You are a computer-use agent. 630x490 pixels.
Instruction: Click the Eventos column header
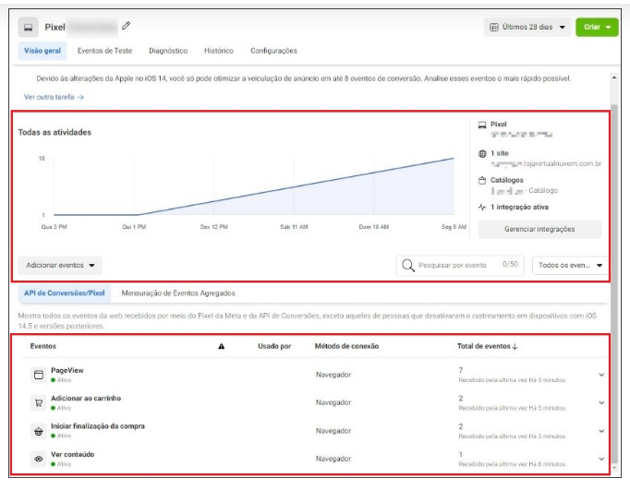pos(43,346)
